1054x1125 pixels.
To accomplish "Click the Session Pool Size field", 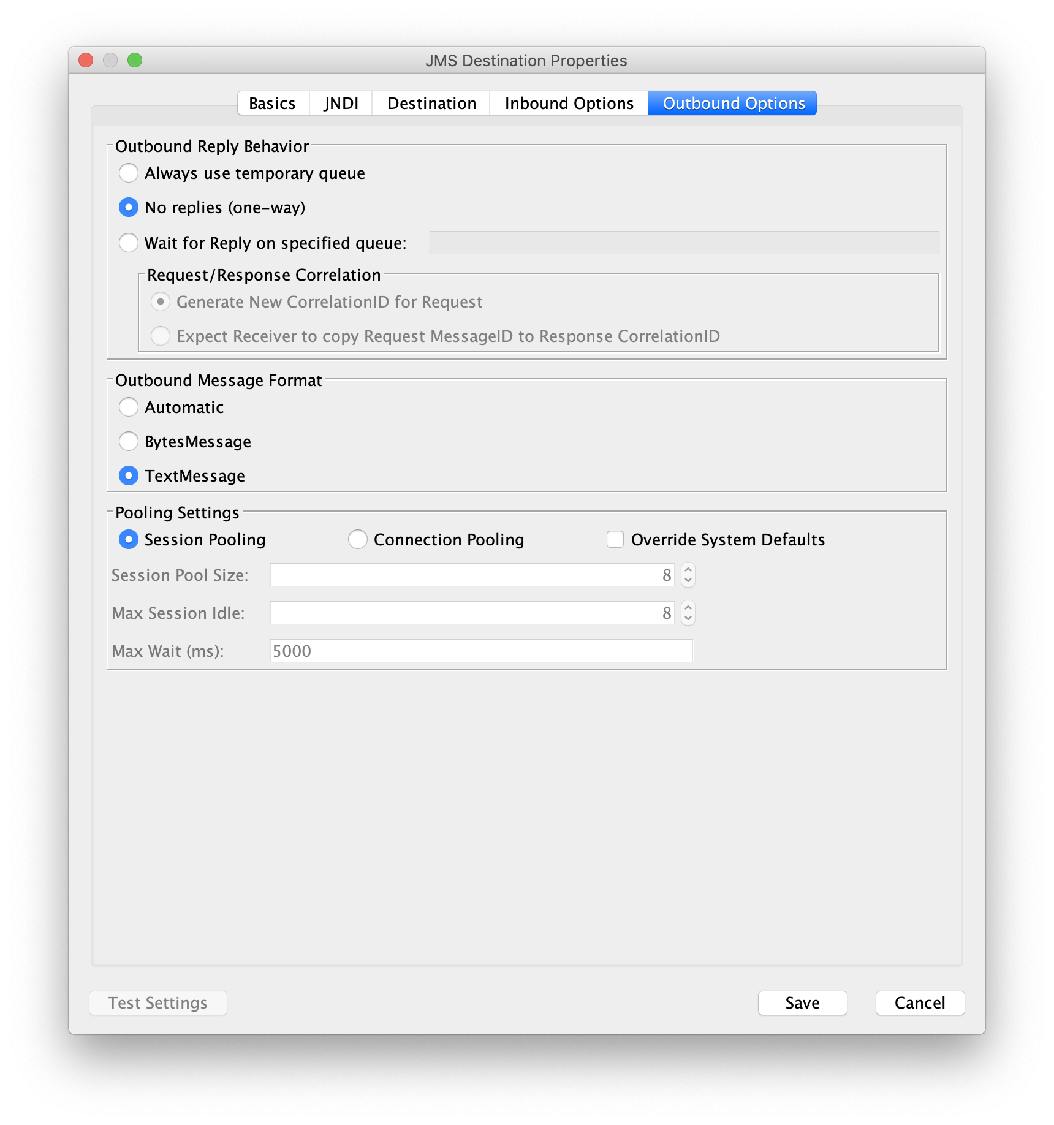I will (472, 575).
